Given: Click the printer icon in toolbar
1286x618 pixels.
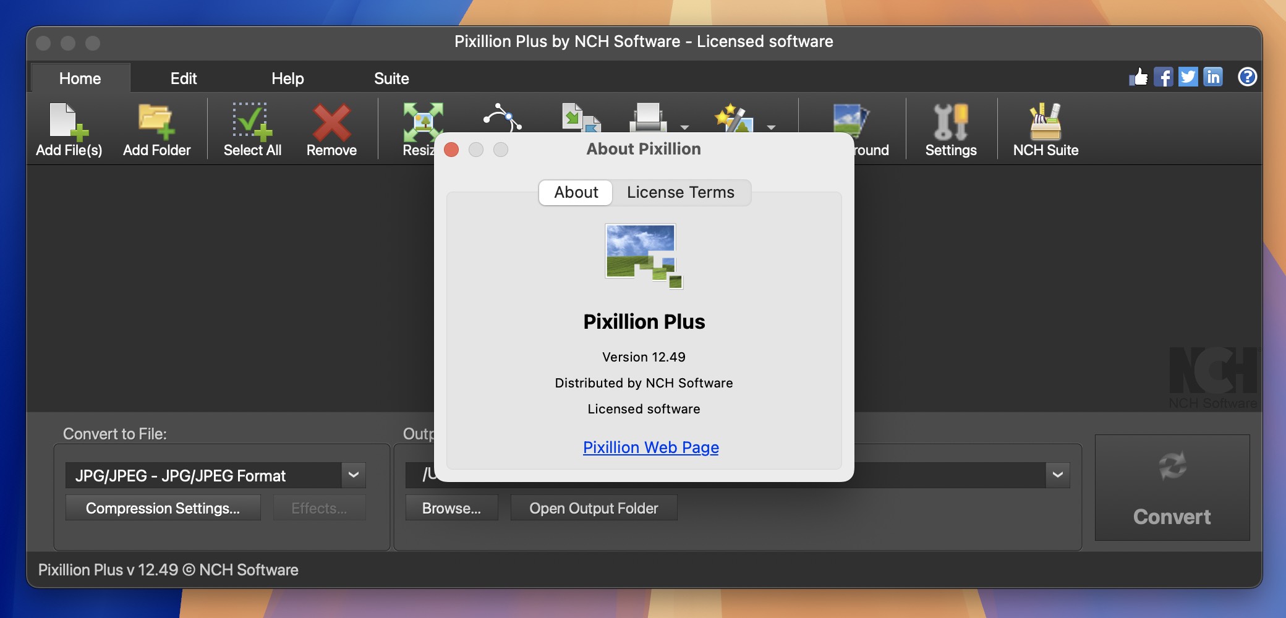Looking at the screenshot, I should pyautogui.click(x=648, y=117).
